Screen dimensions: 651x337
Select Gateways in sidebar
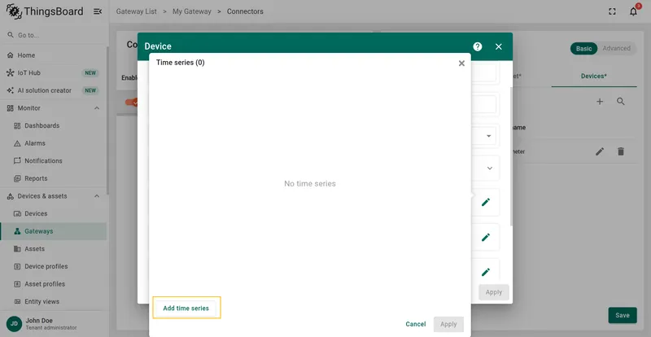point(53,231)
